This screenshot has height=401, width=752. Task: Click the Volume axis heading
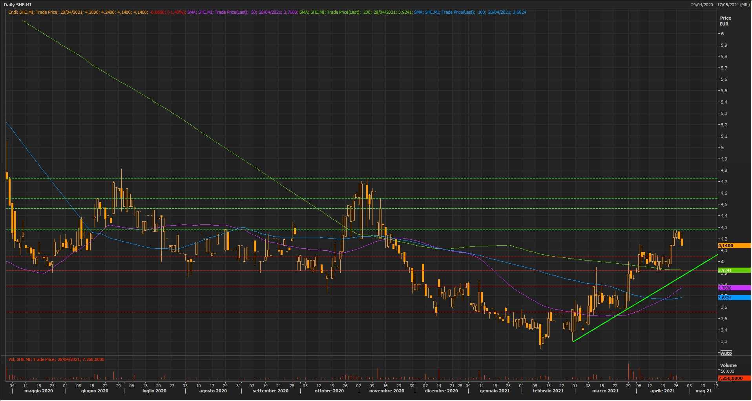[x=728, y=365]
